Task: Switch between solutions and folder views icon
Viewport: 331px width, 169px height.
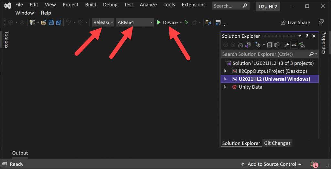Action: tap(248, 45)
